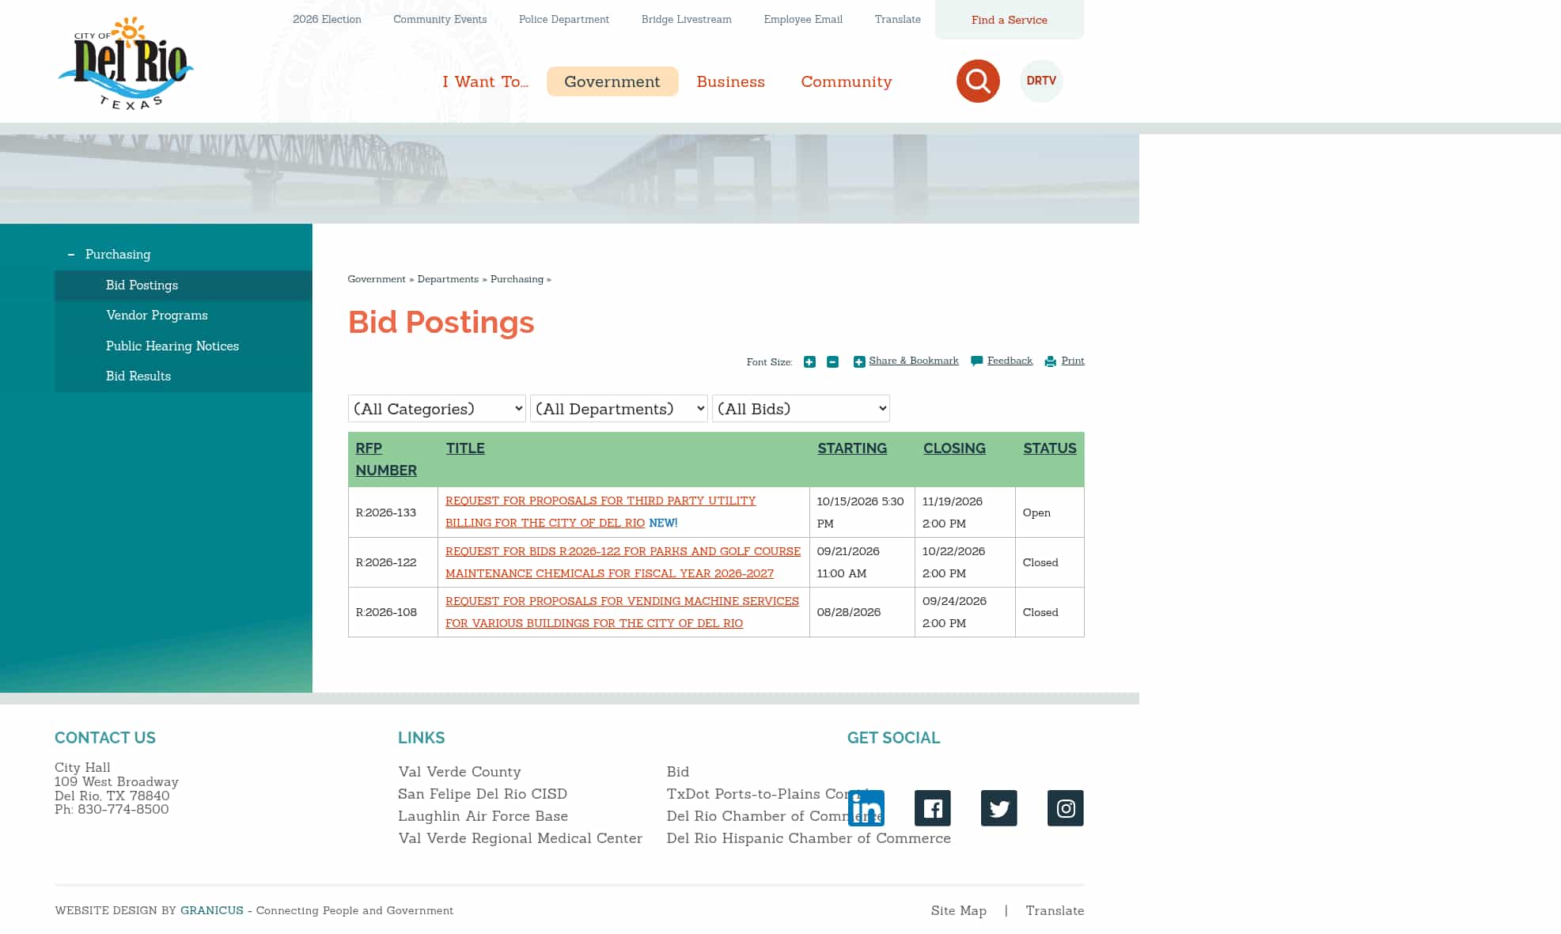Screen dimensions: 1561x934
Task: Click the 08/28/2026 starting date cell
Action: click(862, 612)
